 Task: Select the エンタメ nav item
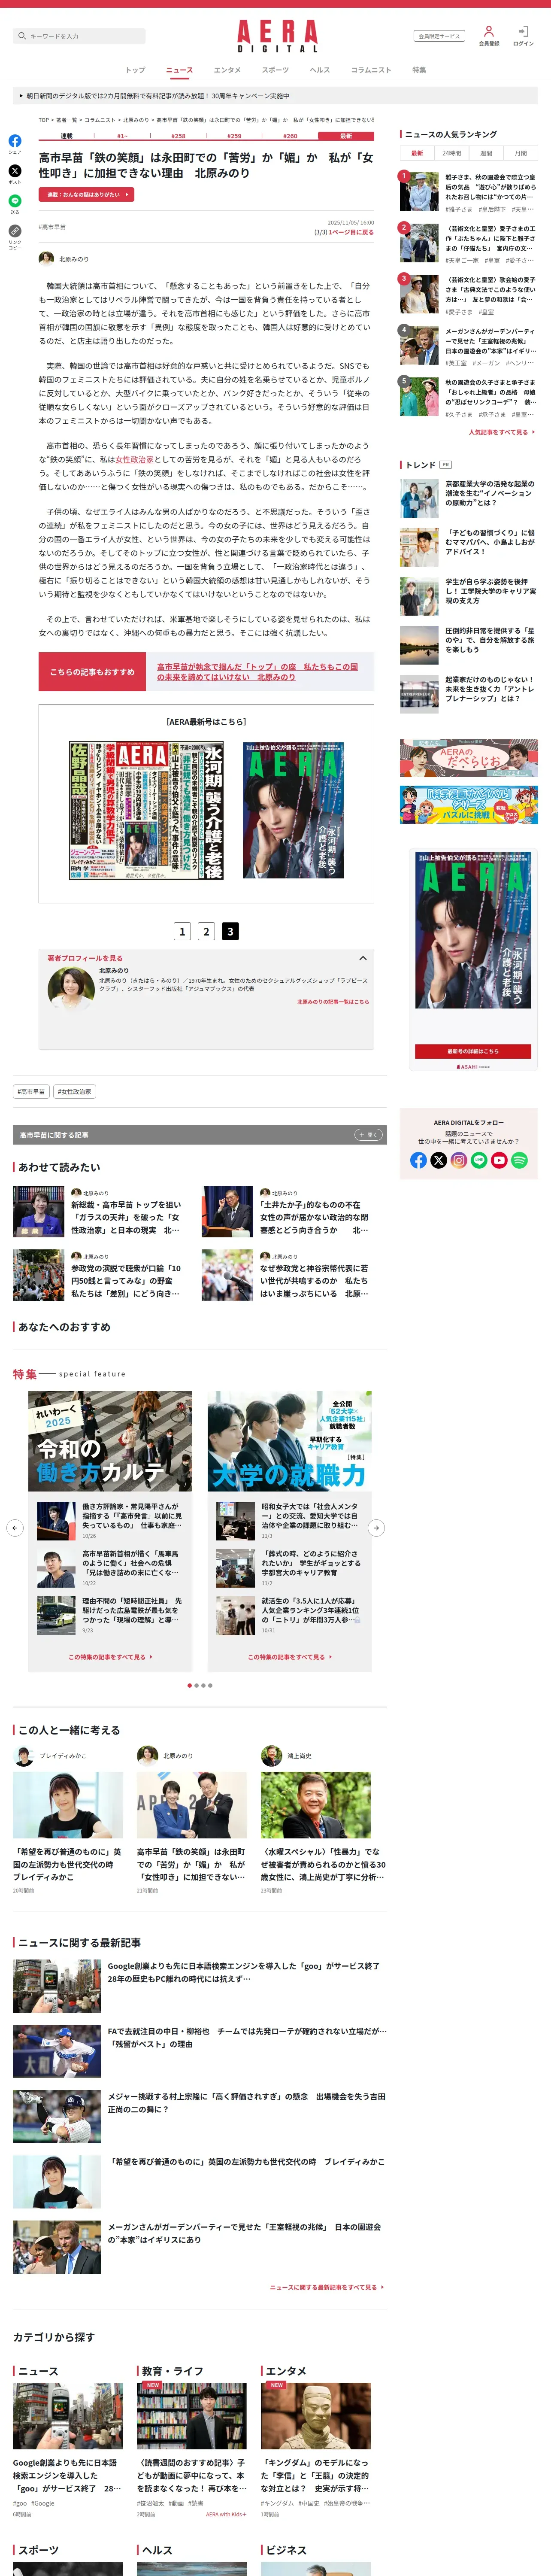227,70
